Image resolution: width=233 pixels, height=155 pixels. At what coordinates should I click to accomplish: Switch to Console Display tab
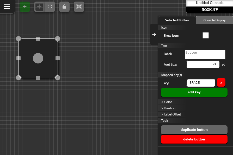pyautogui.click(x=214, y=20)
